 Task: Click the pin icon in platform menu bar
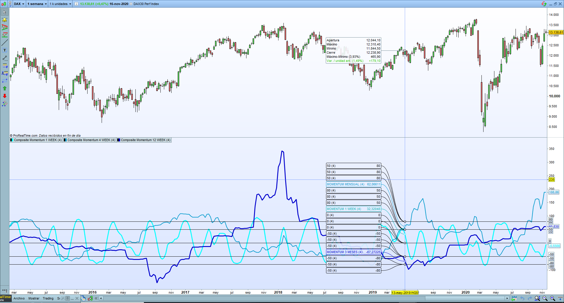coord(68,298)
